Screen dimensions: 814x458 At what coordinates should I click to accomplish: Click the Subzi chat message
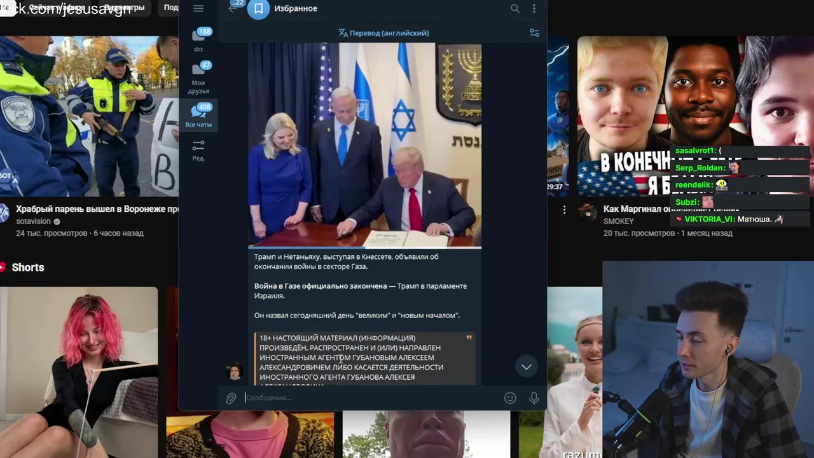coord(739,202)
